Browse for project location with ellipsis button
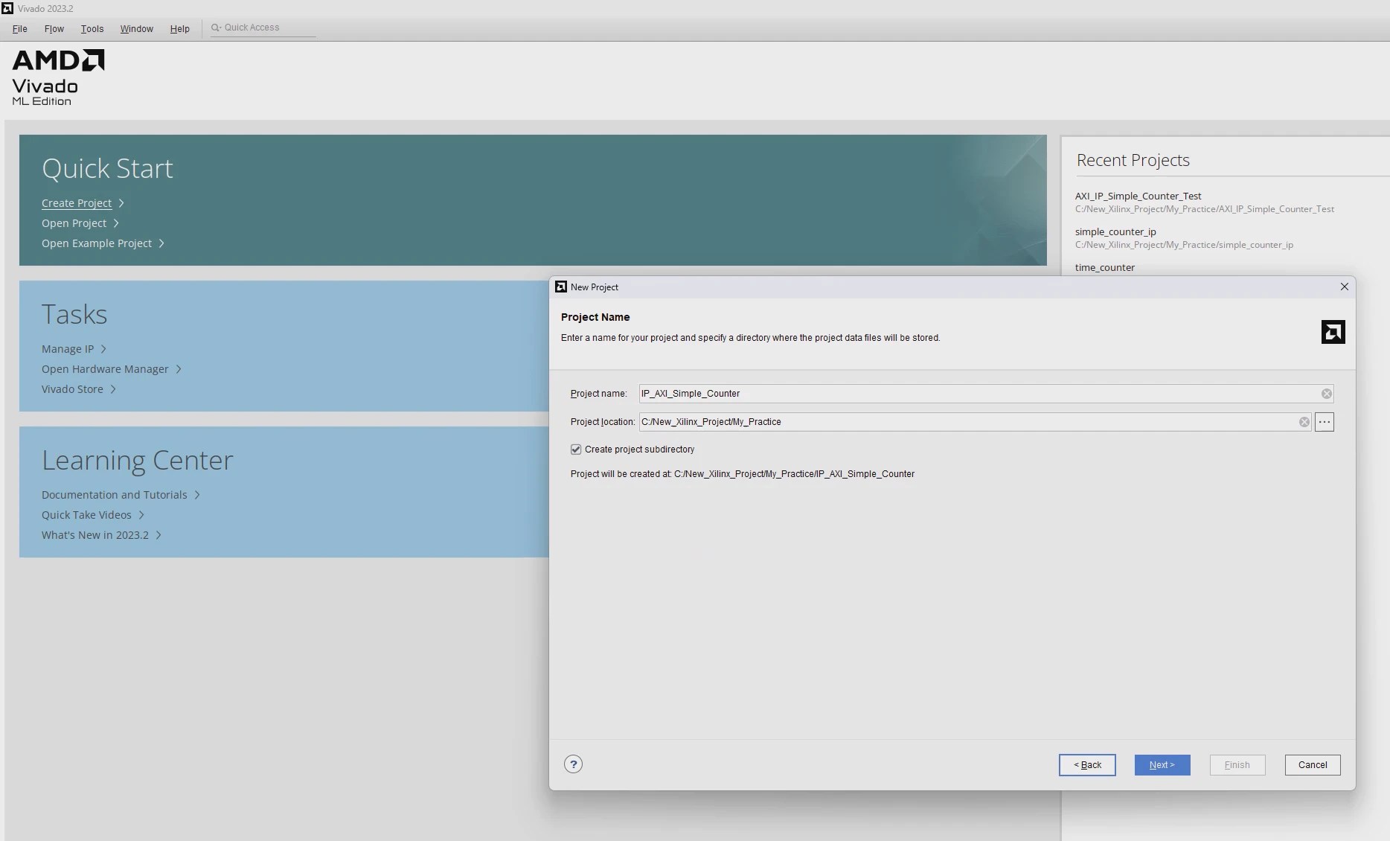This screenshot has height=841, width=1390. [x=1324, y=422]
